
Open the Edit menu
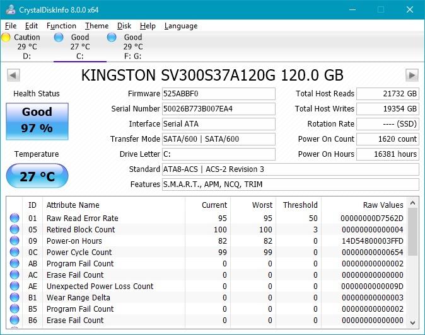point(32,26)
